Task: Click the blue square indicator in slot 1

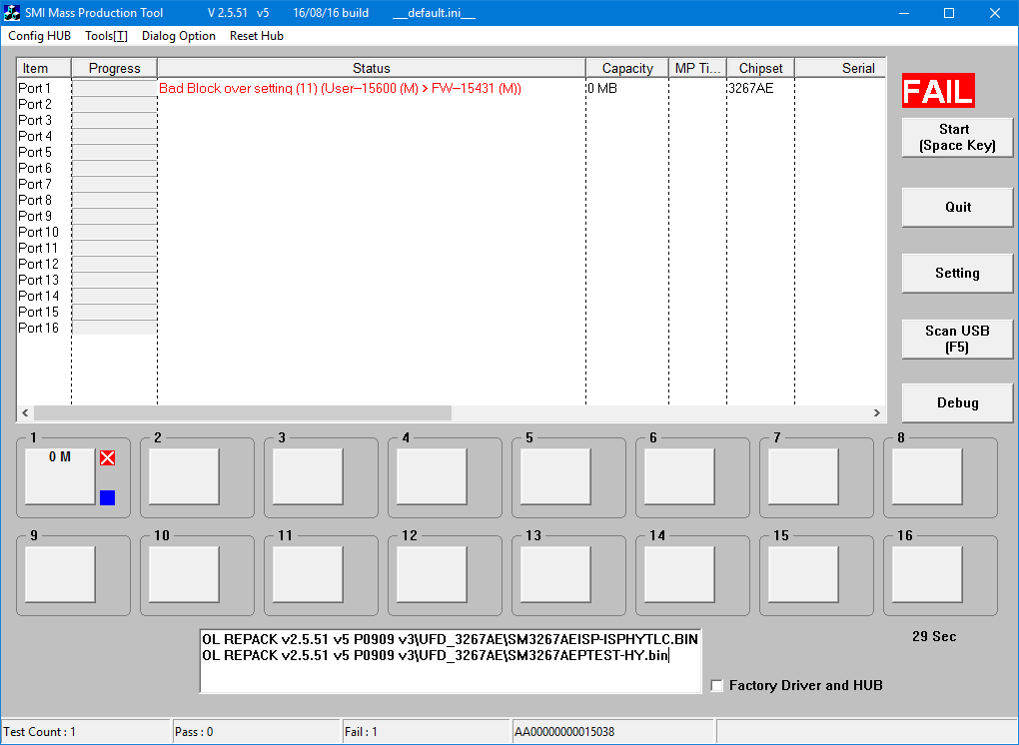Action: [108, 497]
